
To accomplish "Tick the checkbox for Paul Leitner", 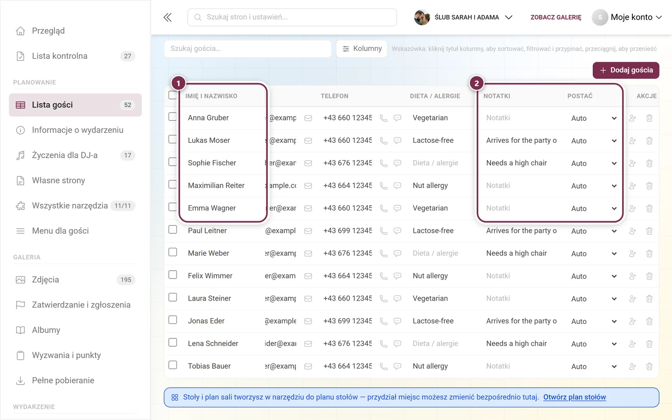I will (173, 230).
